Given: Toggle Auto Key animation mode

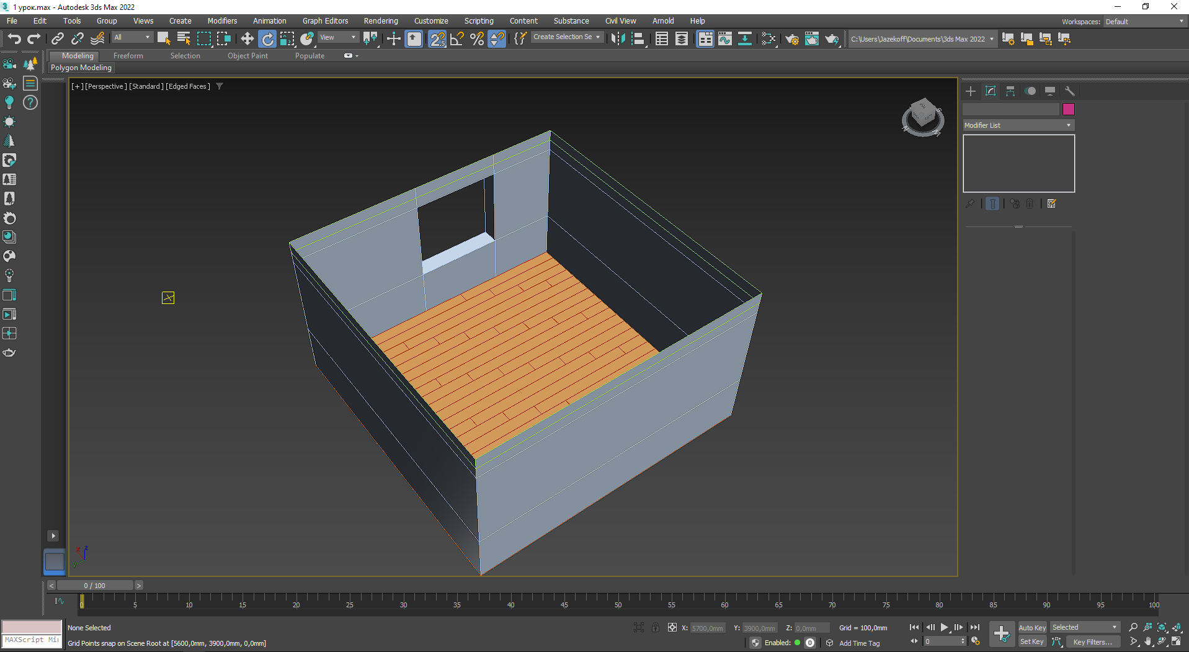Looking at the screenshot, I should click(x=1031, y=628).
